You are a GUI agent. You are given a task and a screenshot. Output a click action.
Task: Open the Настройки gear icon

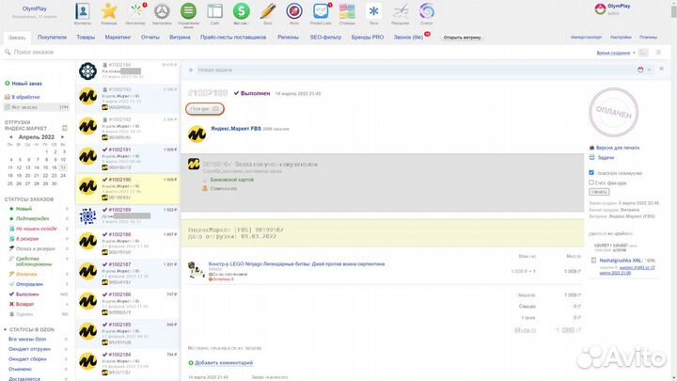[163, 11]
